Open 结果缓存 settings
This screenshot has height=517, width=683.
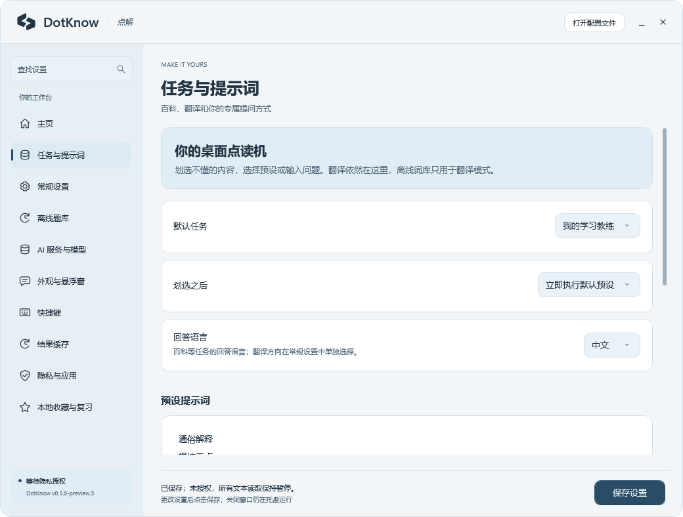[x=71, y=344]
